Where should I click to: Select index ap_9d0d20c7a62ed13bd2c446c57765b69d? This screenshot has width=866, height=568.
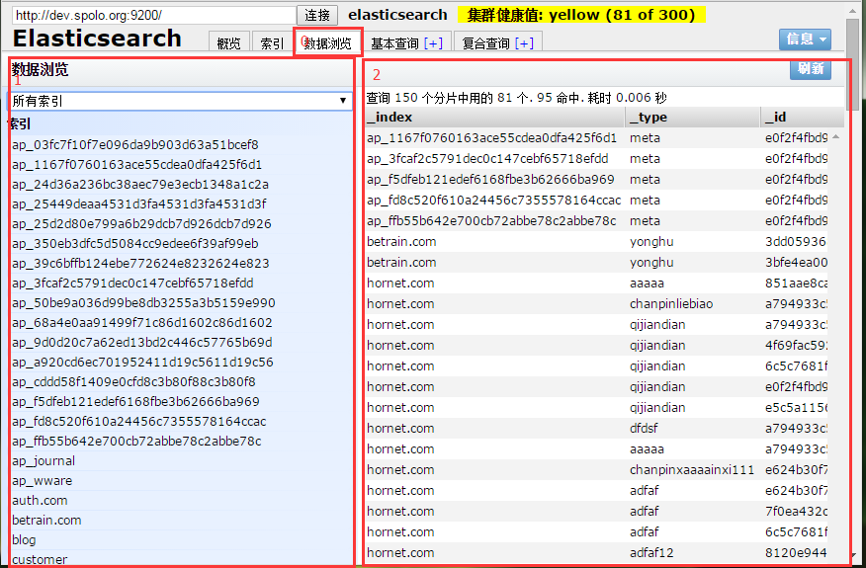tap(142, 343)
